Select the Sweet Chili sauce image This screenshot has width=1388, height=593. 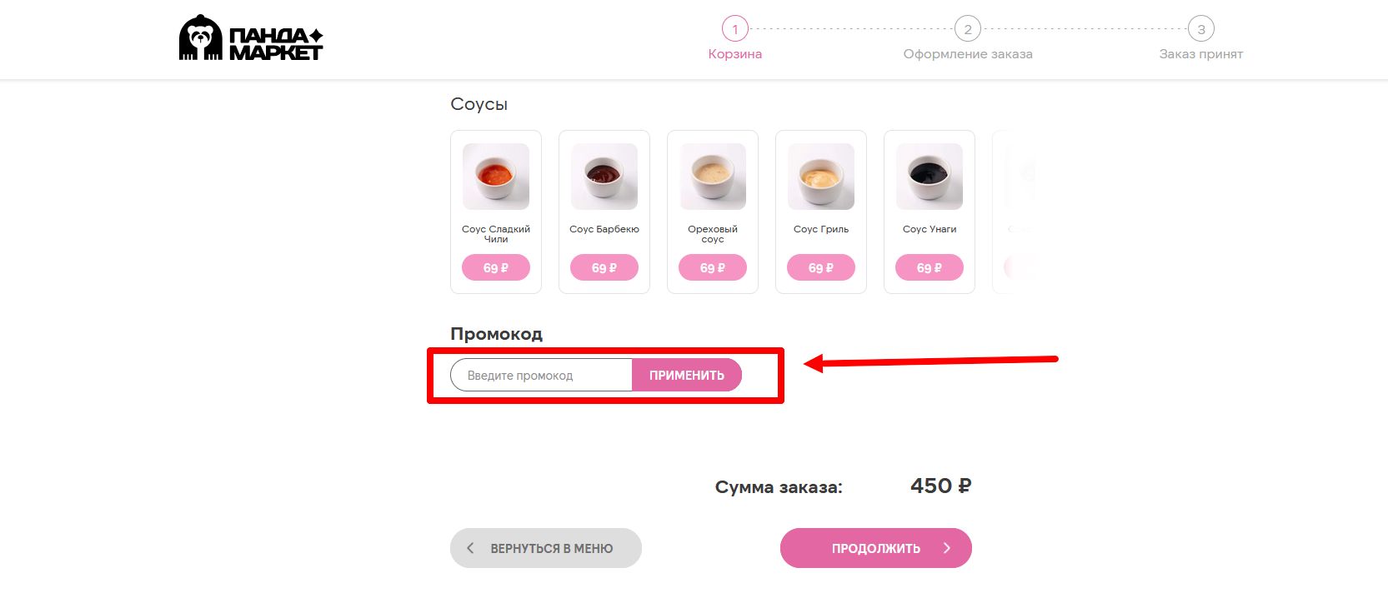(496, 177)
